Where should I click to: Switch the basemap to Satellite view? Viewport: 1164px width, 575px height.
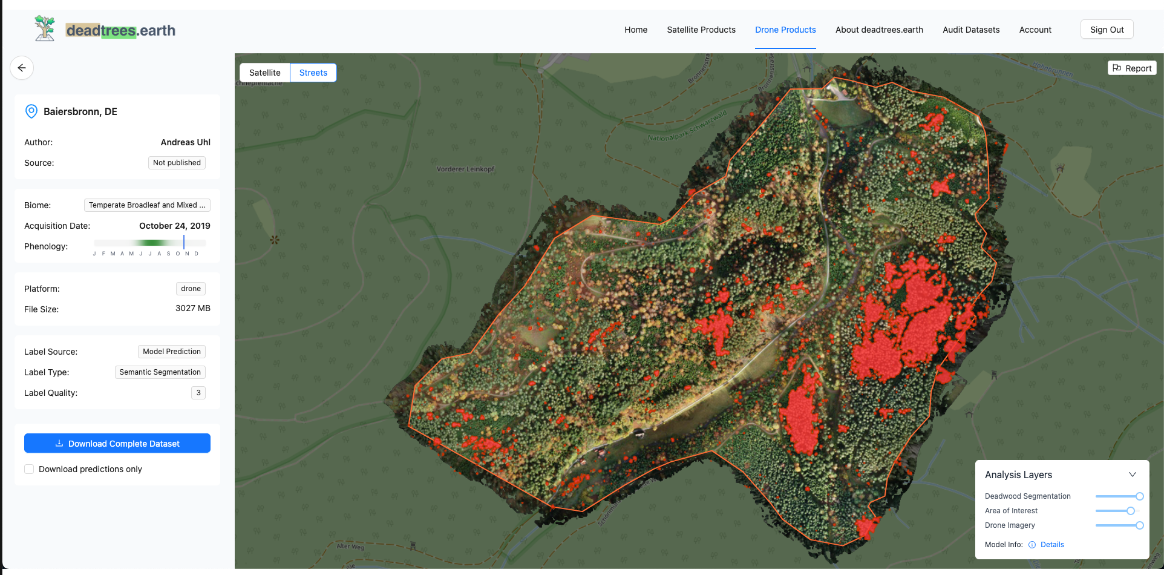264,72
